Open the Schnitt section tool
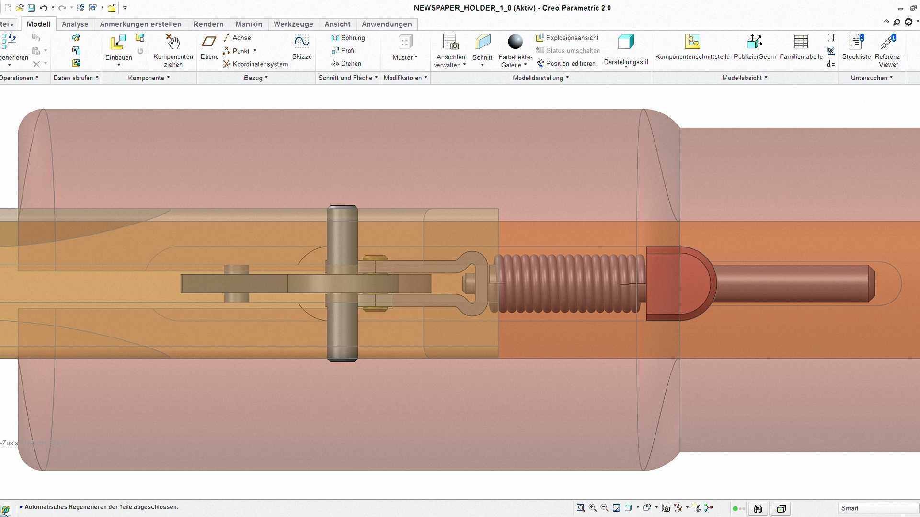 (483, 50)
